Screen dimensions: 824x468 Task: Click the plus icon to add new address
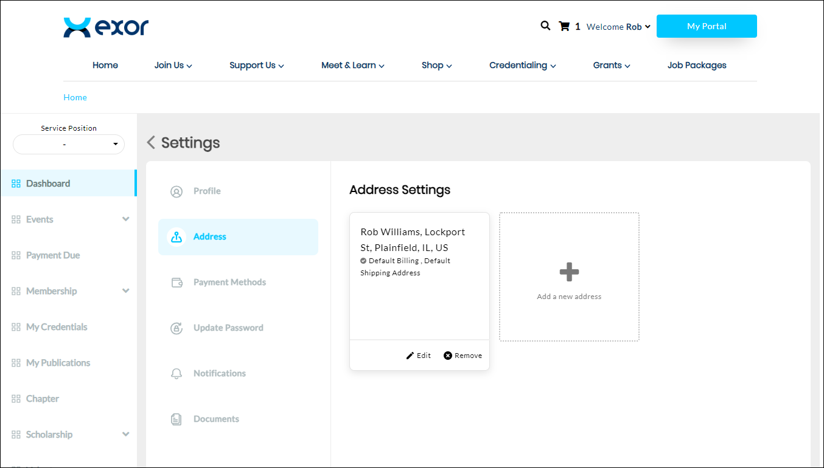(x=569, y=272)
